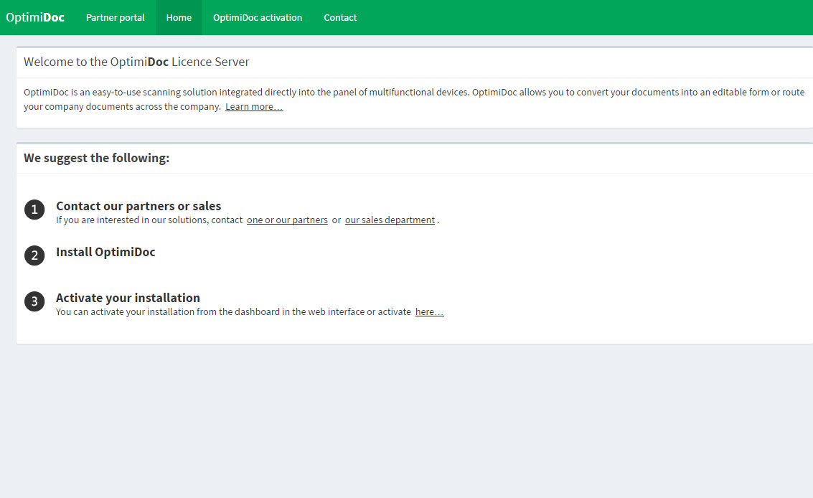Open the OptimiDoc activation page

click(x=258, y=17)
